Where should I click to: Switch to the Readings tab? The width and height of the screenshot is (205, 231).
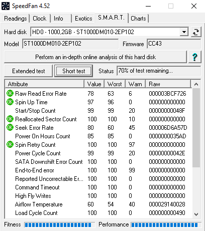pyautogui.click(x=15, y=19)
